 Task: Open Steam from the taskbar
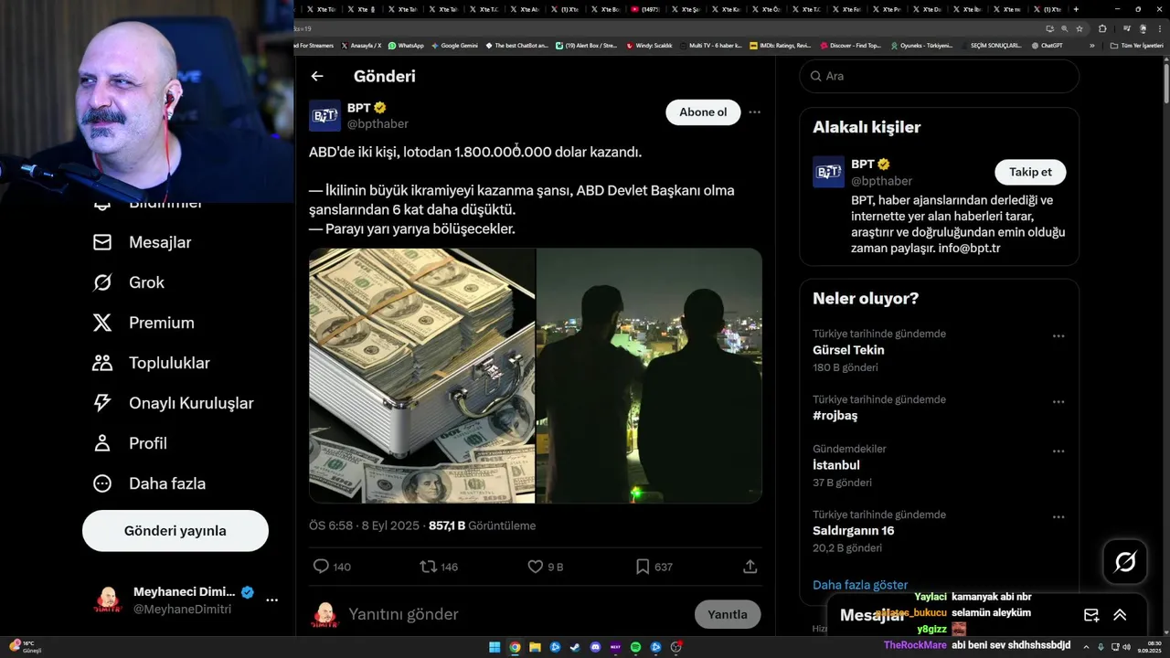pos(575,647)
